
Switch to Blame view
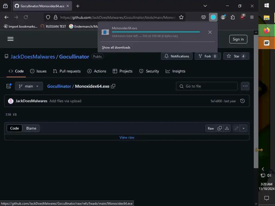pyautogui.click(x=31, y=128)
